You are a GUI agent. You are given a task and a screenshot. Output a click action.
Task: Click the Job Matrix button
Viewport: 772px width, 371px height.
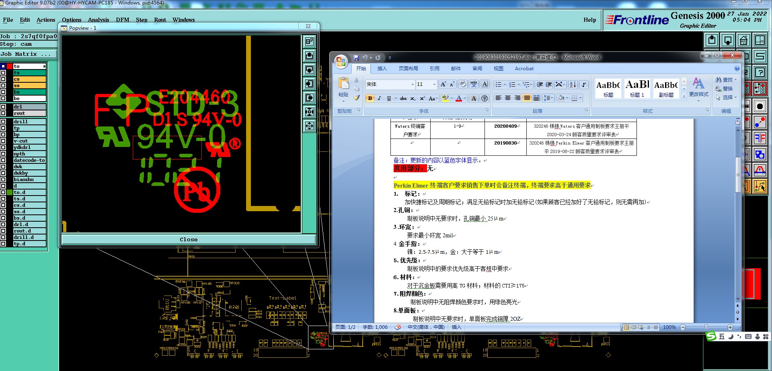click(28, 54)
